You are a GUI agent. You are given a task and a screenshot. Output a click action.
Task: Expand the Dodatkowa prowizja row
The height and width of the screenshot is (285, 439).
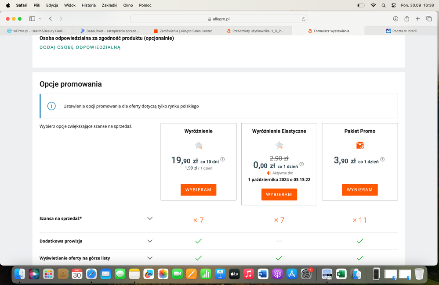click(x=150, y=241)
